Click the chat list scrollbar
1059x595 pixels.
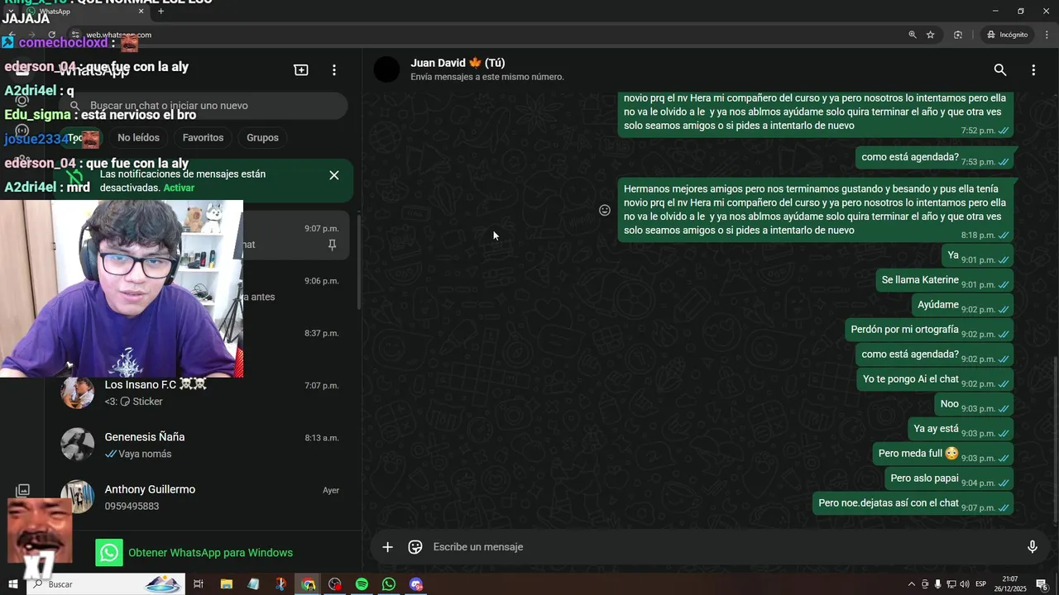click(359, 260)
